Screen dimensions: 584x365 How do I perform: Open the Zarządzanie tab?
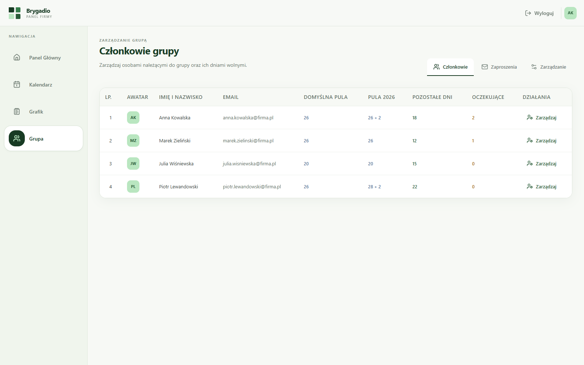(548, 67)
